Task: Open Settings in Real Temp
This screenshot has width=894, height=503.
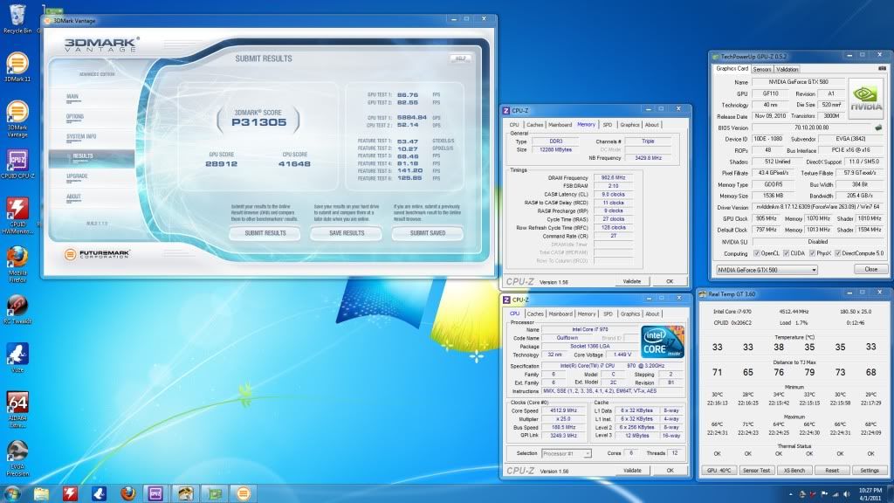Action: (x=870, y=471)
